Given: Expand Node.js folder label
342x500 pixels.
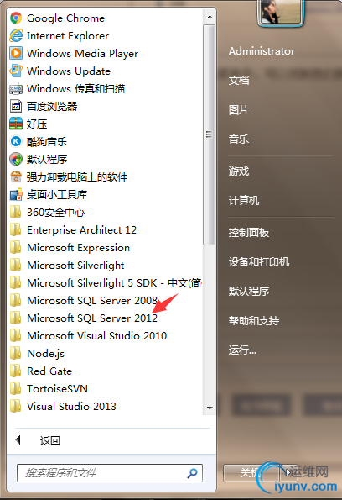Looking at the screenshot, I should pos(46,353).
